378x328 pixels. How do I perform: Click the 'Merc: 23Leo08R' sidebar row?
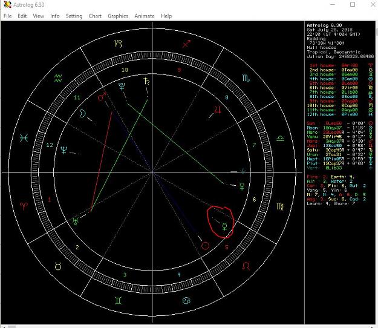tap(340, 132)
